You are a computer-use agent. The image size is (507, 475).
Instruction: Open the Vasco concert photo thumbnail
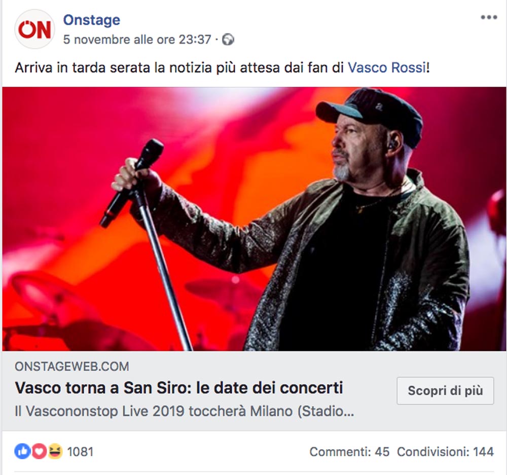click(254, 219)
